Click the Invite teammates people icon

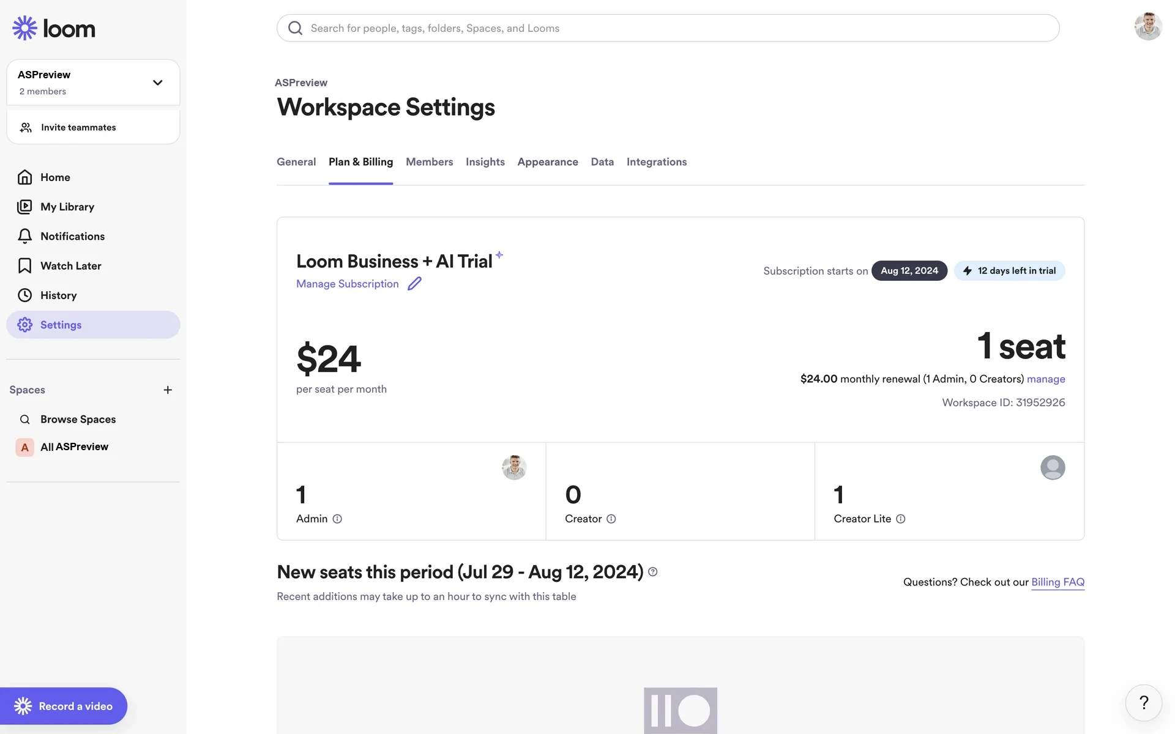coord(26,127)
